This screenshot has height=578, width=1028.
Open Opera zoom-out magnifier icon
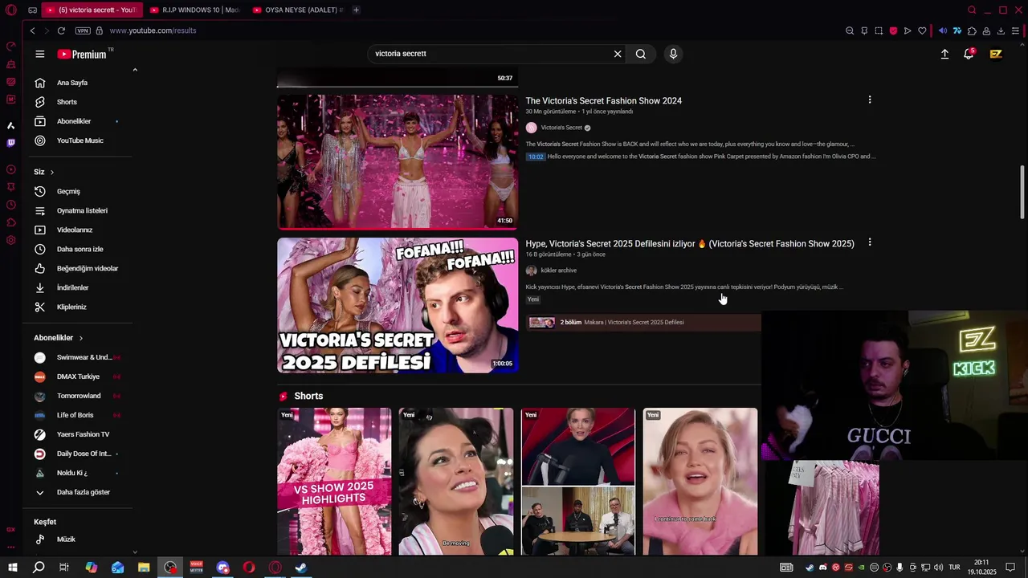[x=850, y=31]
